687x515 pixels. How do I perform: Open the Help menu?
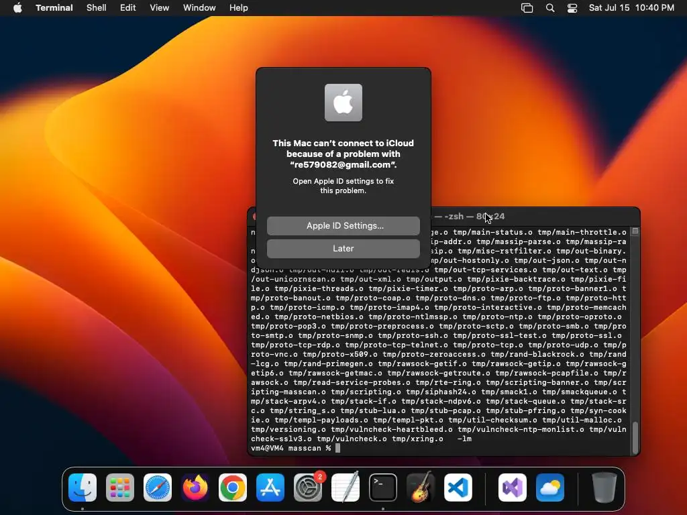239,7
